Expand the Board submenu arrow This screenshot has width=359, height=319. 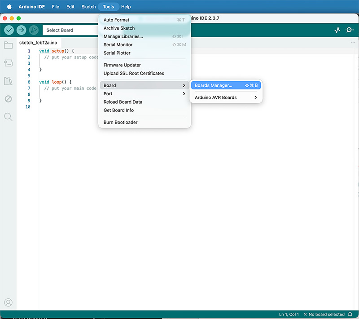tap(184, 85)
